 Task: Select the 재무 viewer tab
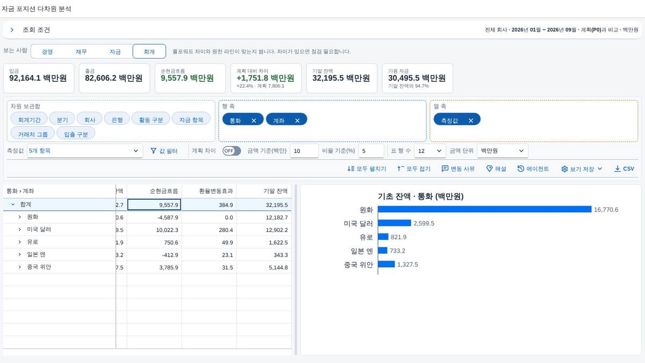click(81, 52)
